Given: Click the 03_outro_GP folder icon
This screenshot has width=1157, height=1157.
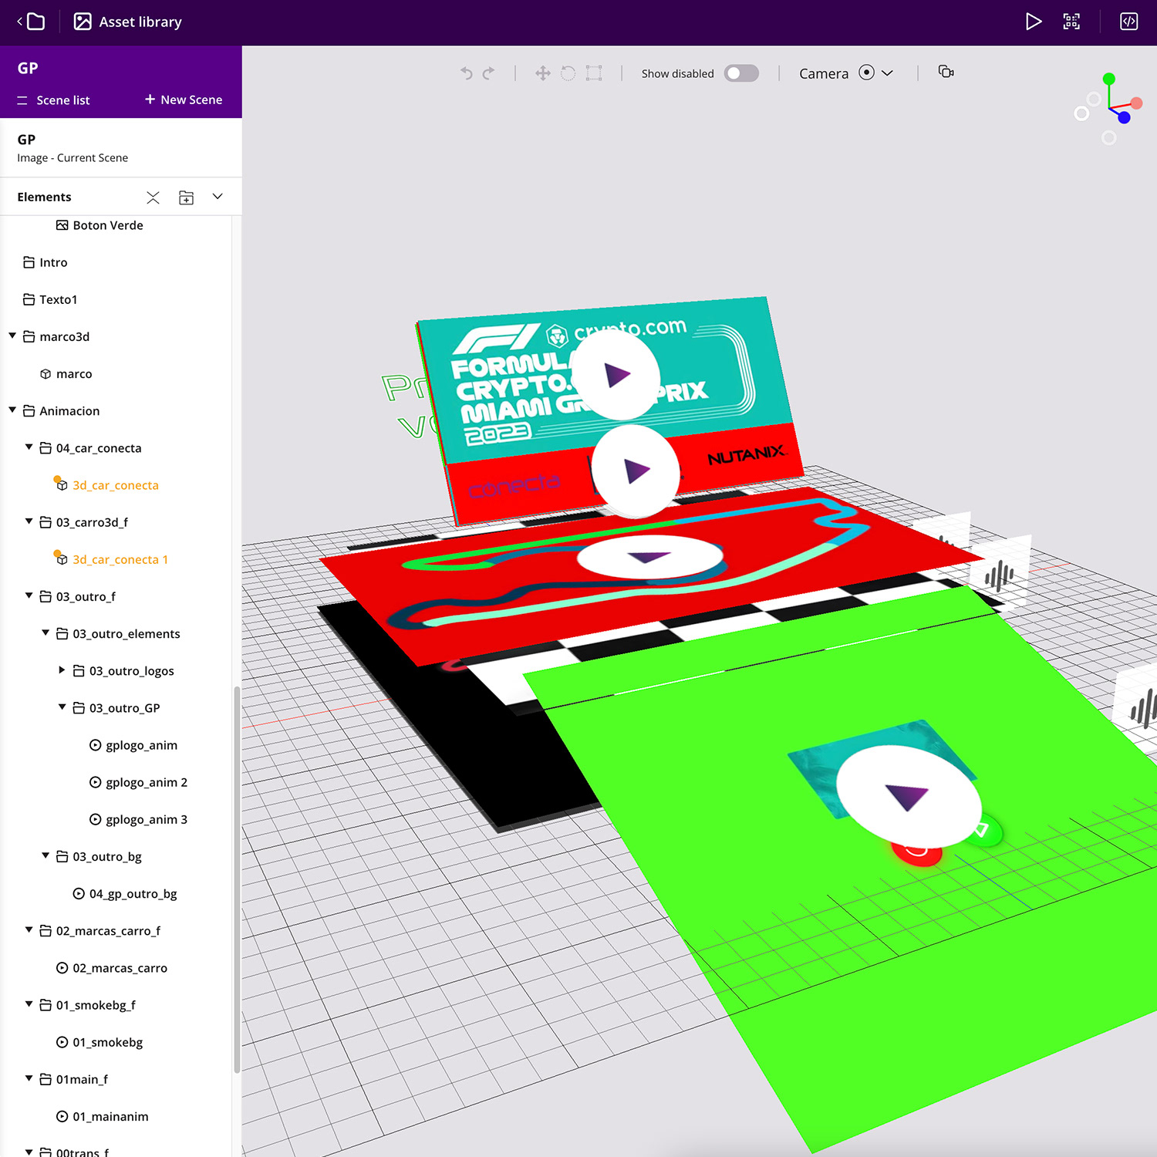Looking at the screenshot, I should click(x=79, y=707).
